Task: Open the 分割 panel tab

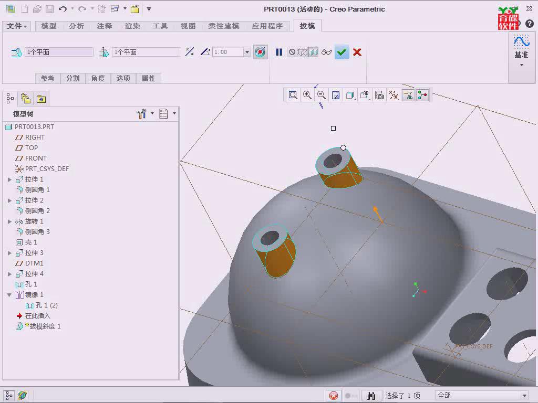Action: 73,79
